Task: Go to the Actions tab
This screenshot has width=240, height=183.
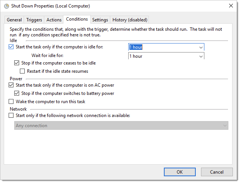Action: coord(54,20)
